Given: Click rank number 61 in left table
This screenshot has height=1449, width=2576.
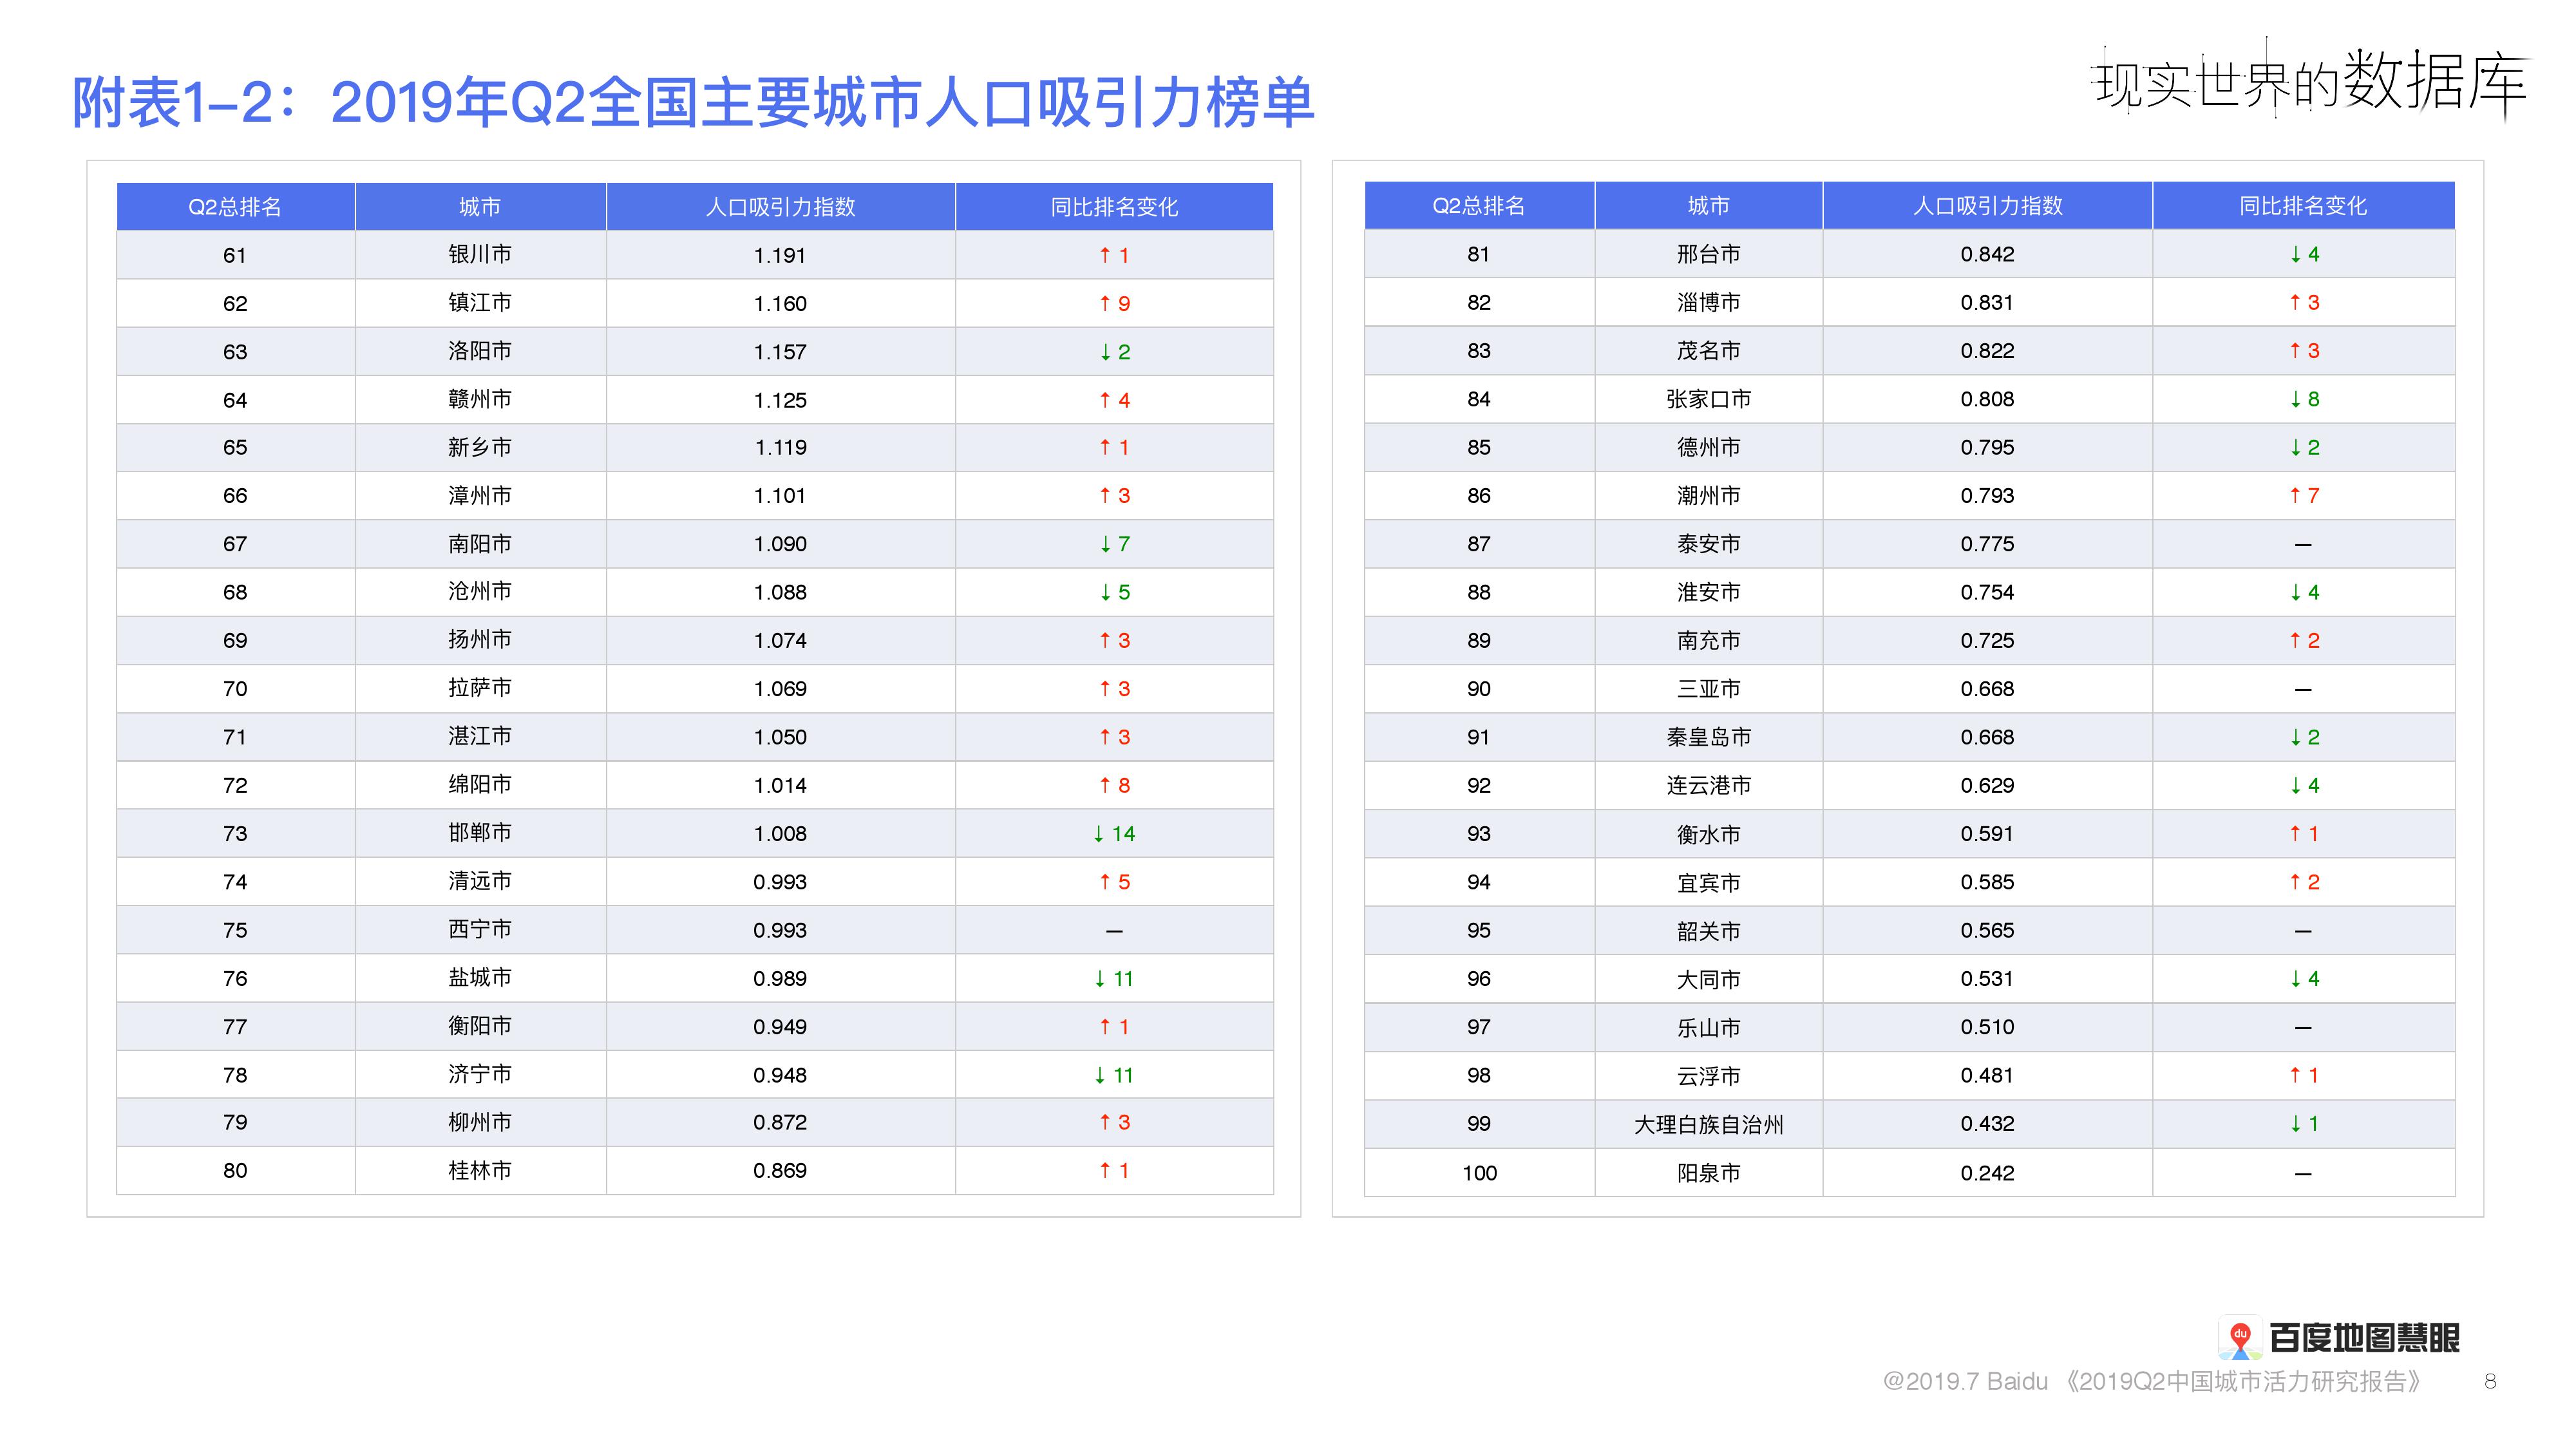Looking at the screenshot, I should (235, 255).
